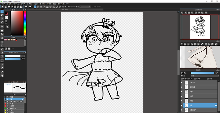The image size is (220, 113).
Task: Open the 선택 menu
Action: [29, 4]
